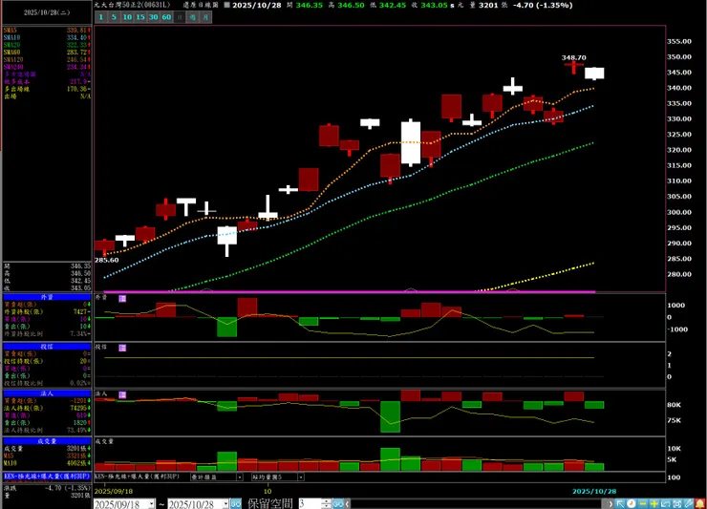The image size is (707, 509).
Task: Click the undo/return arrow icon
Action: click(665, 503)
